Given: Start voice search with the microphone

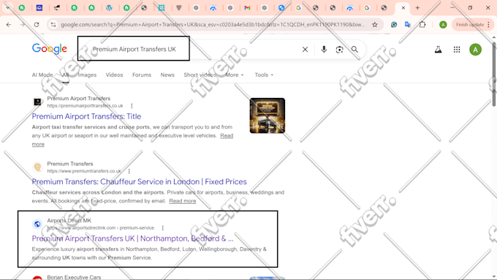Looking at the screenshot, I should pyautogui.click(x=324, y=50).
